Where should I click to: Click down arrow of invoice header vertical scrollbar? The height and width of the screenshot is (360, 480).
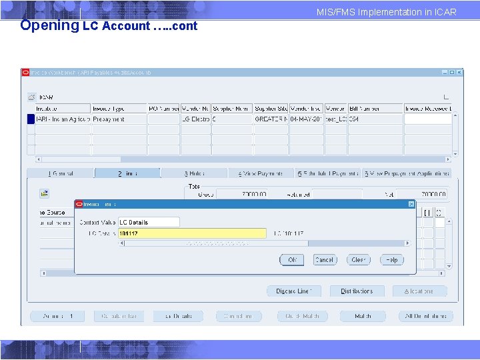click(x=455, y=154)
